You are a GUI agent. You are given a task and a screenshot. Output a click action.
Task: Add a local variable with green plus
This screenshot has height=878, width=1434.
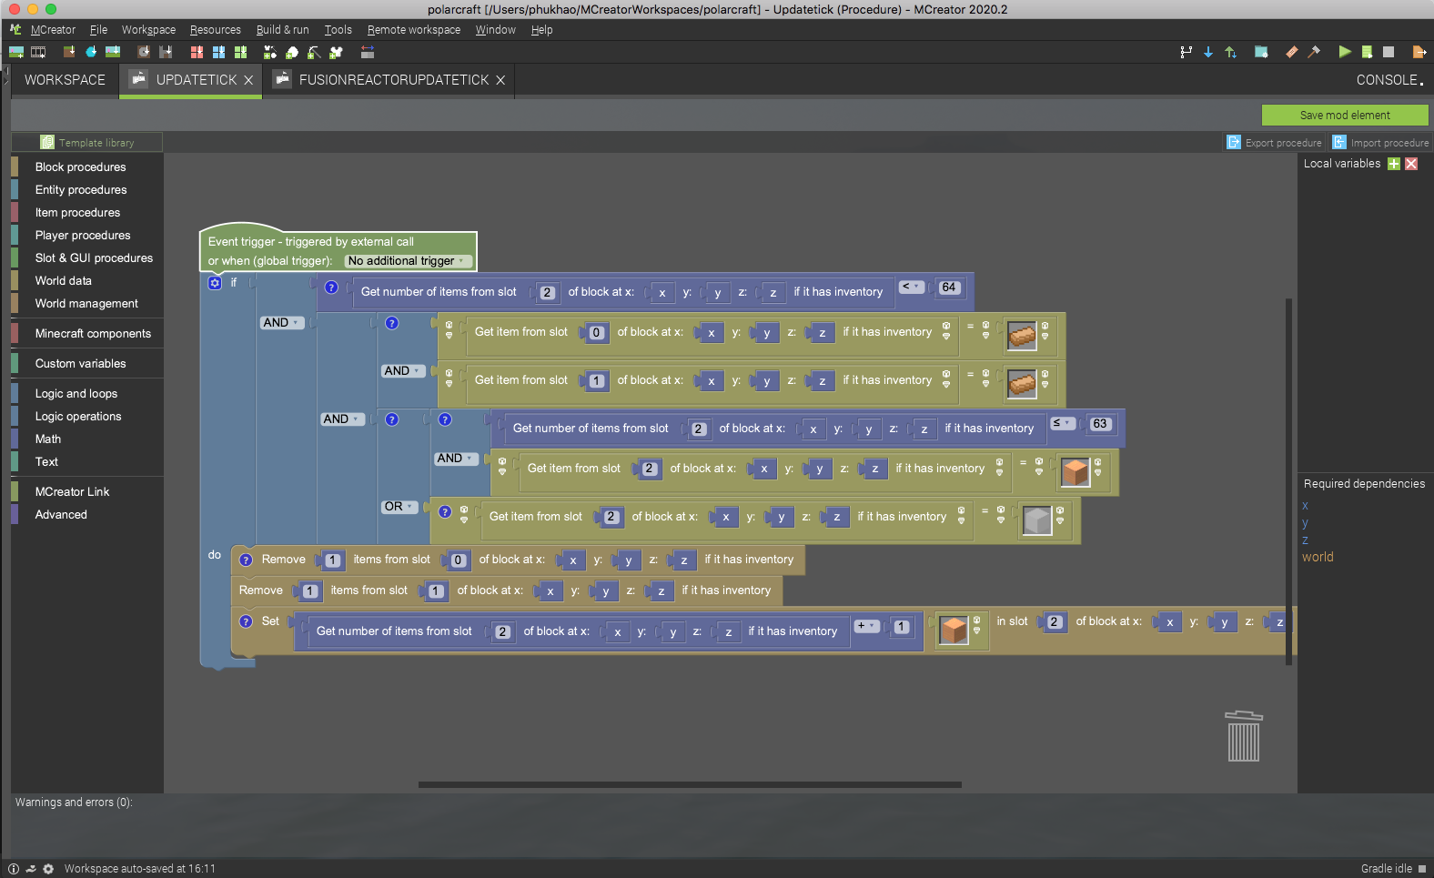click(1393, 164)
